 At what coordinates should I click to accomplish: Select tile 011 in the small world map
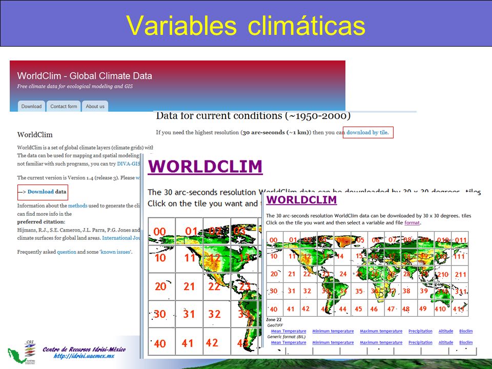coord(461,240)
